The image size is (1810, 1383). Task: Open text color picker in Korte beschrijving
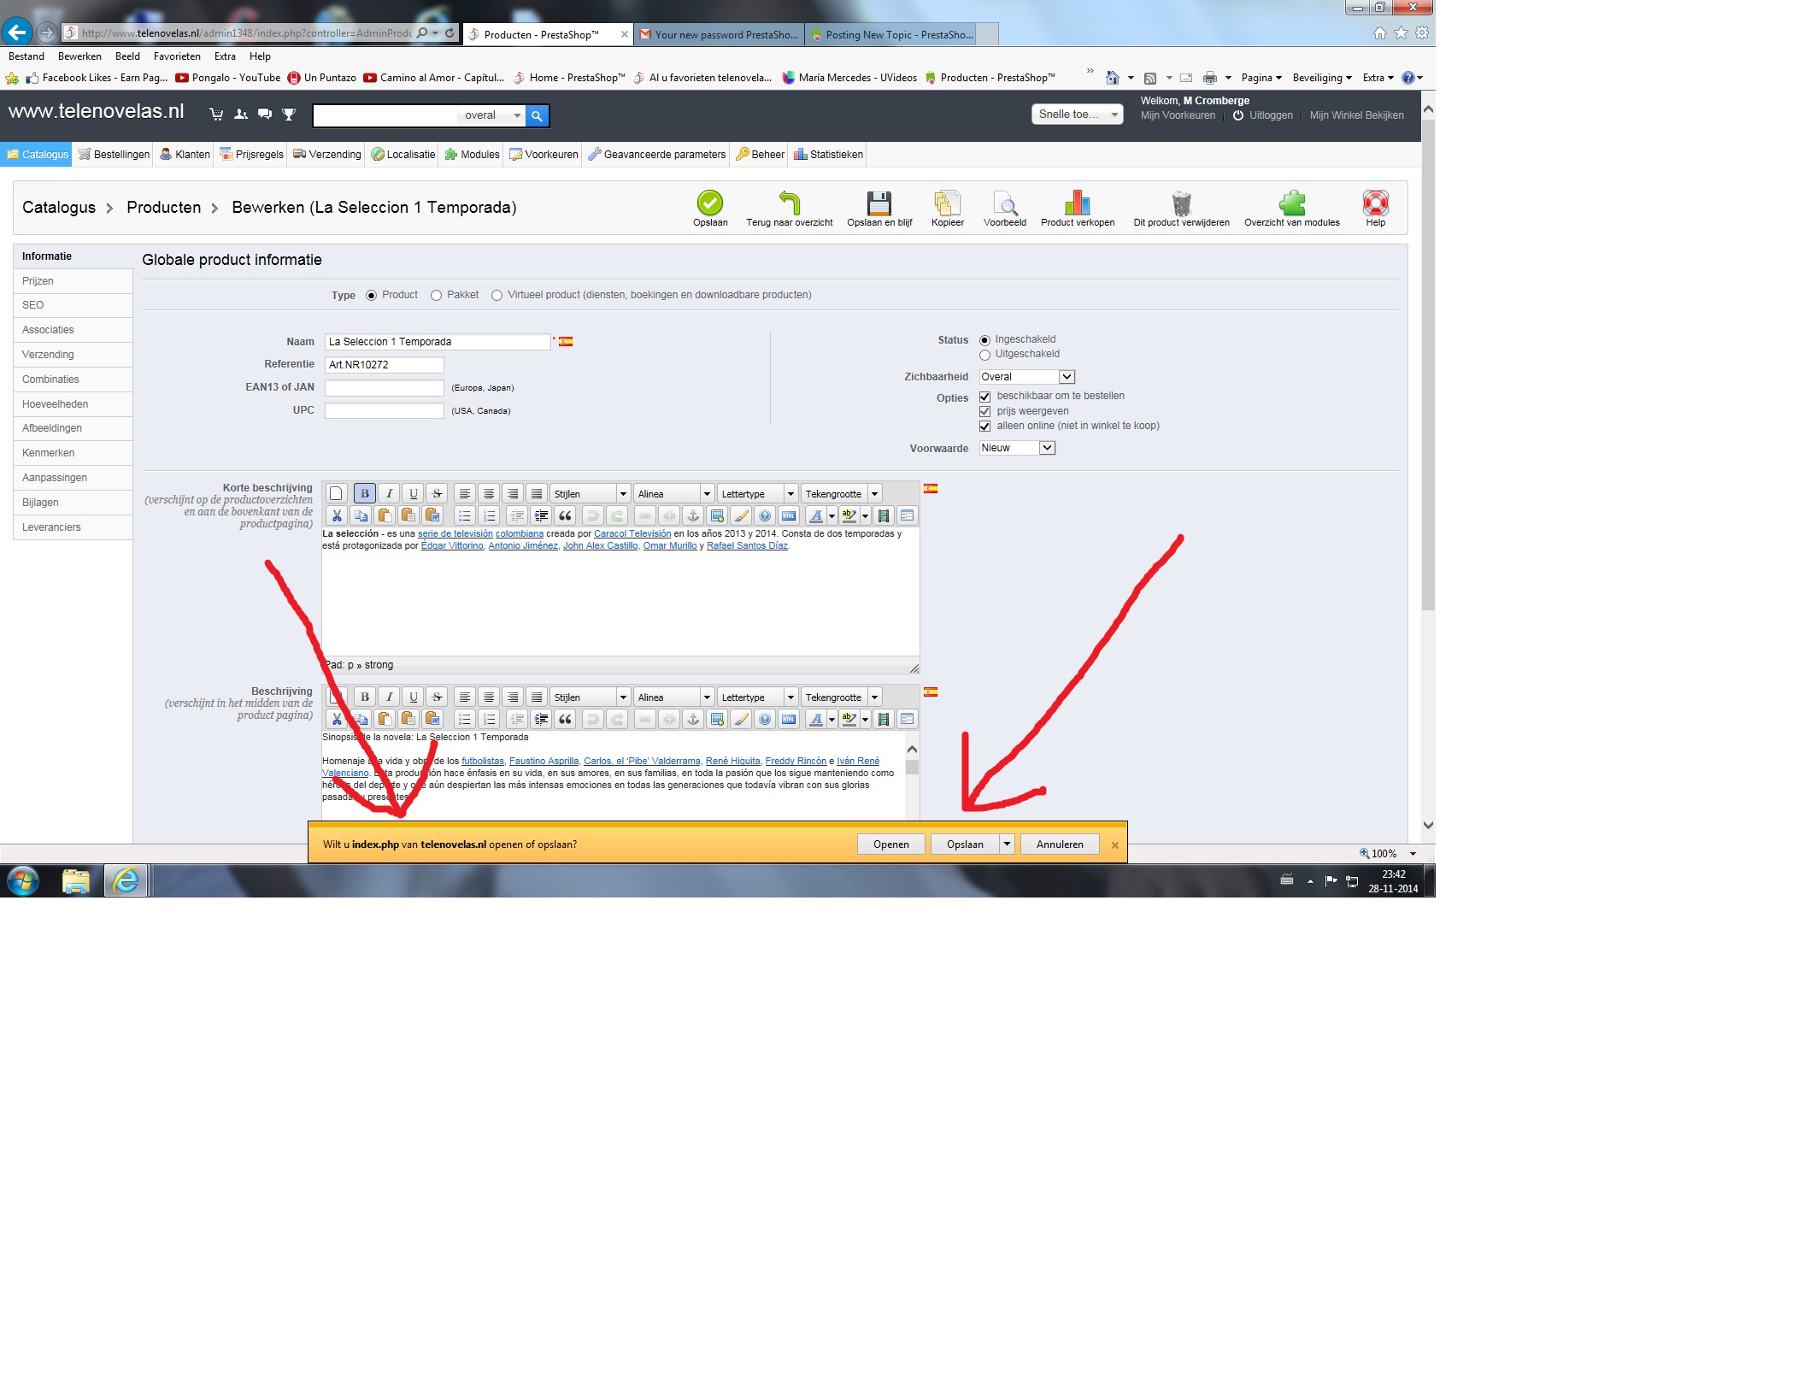[832, 516]
